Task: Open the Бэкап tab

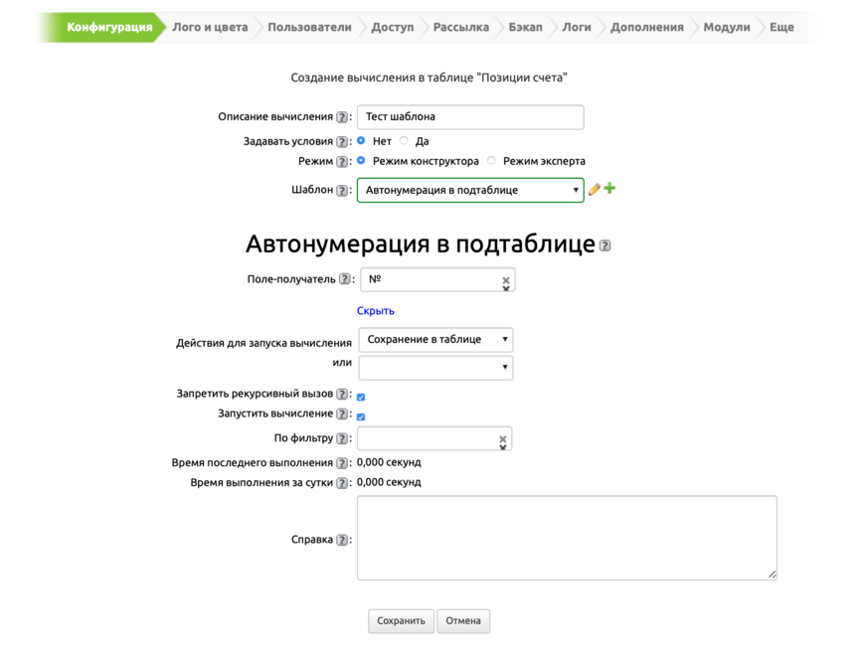Action: [x=525, y=28]
